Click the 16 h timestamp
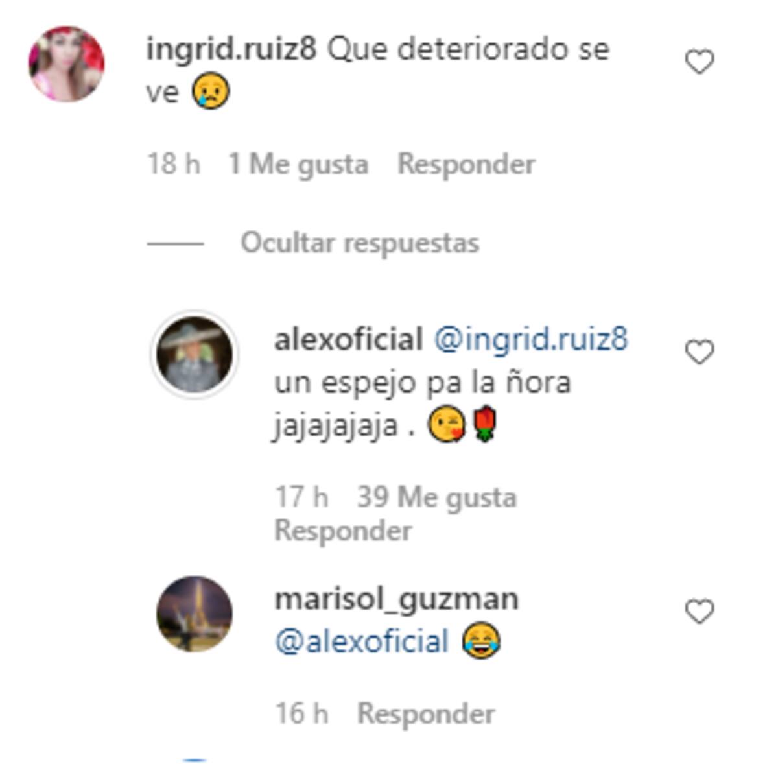 tap(301, 714)
